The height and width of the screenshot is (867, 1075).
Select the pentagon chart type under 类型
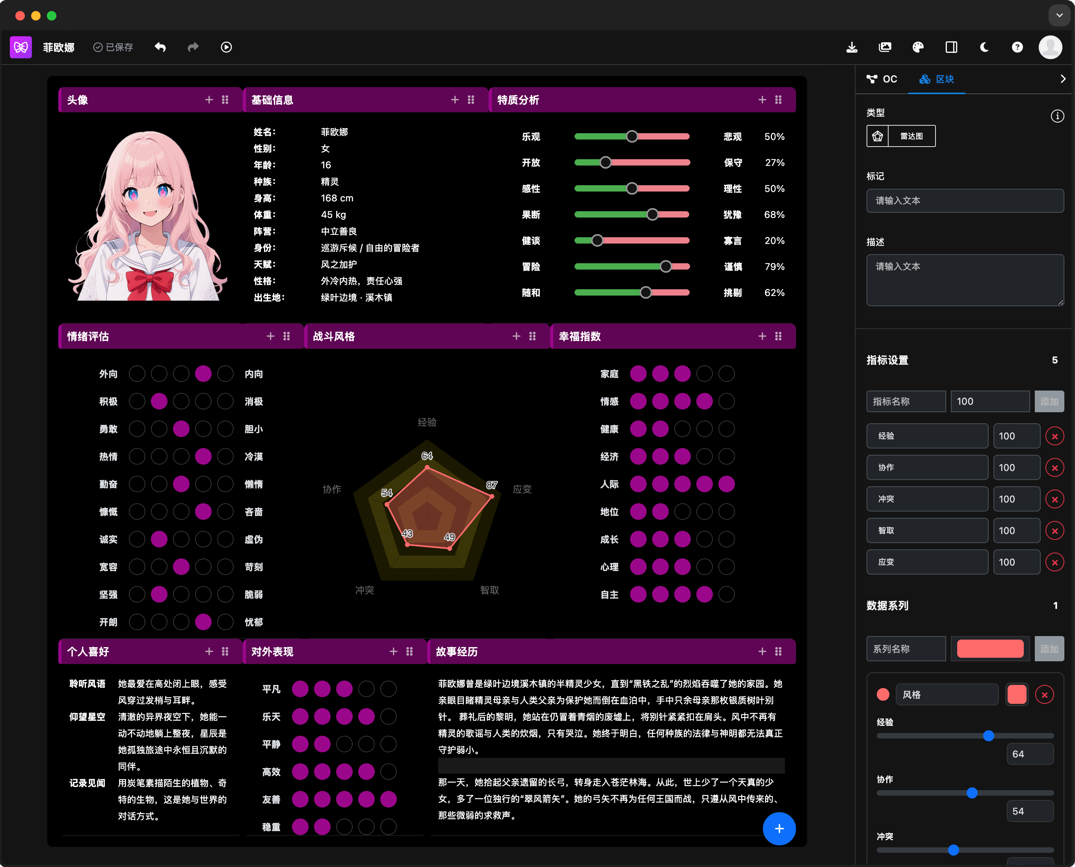tap(878, 136)
